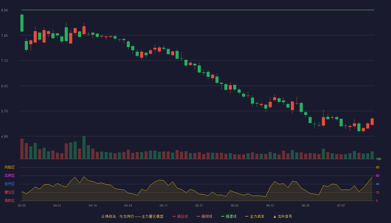
Task: Toggle the 强弱线 legend series
Action: [x=204, y=216]
